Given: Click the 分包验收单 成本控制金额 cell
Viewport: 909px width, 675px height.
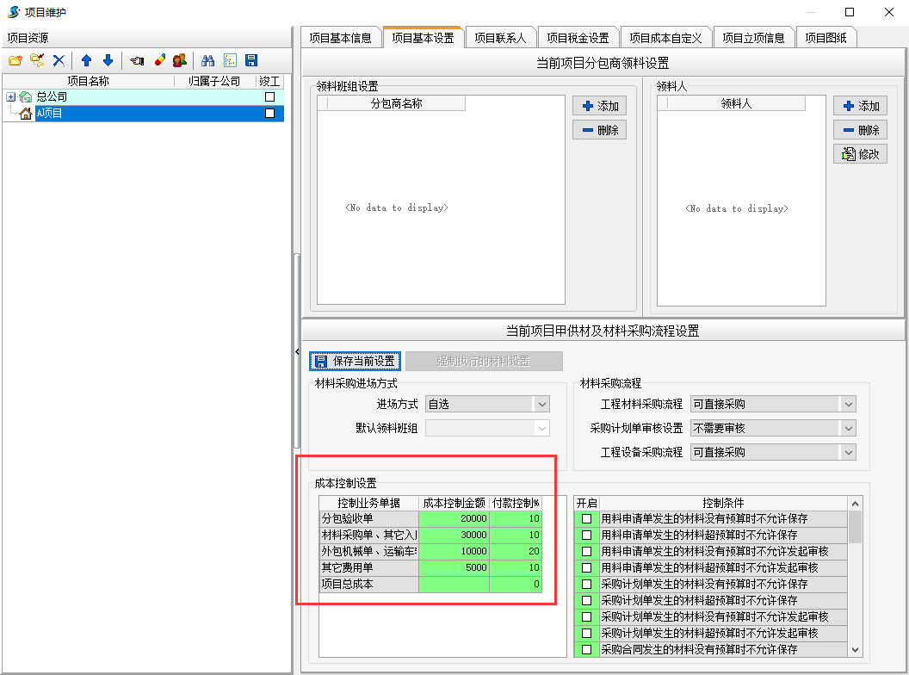Looking at the screenshot, I should click(454, 518).
